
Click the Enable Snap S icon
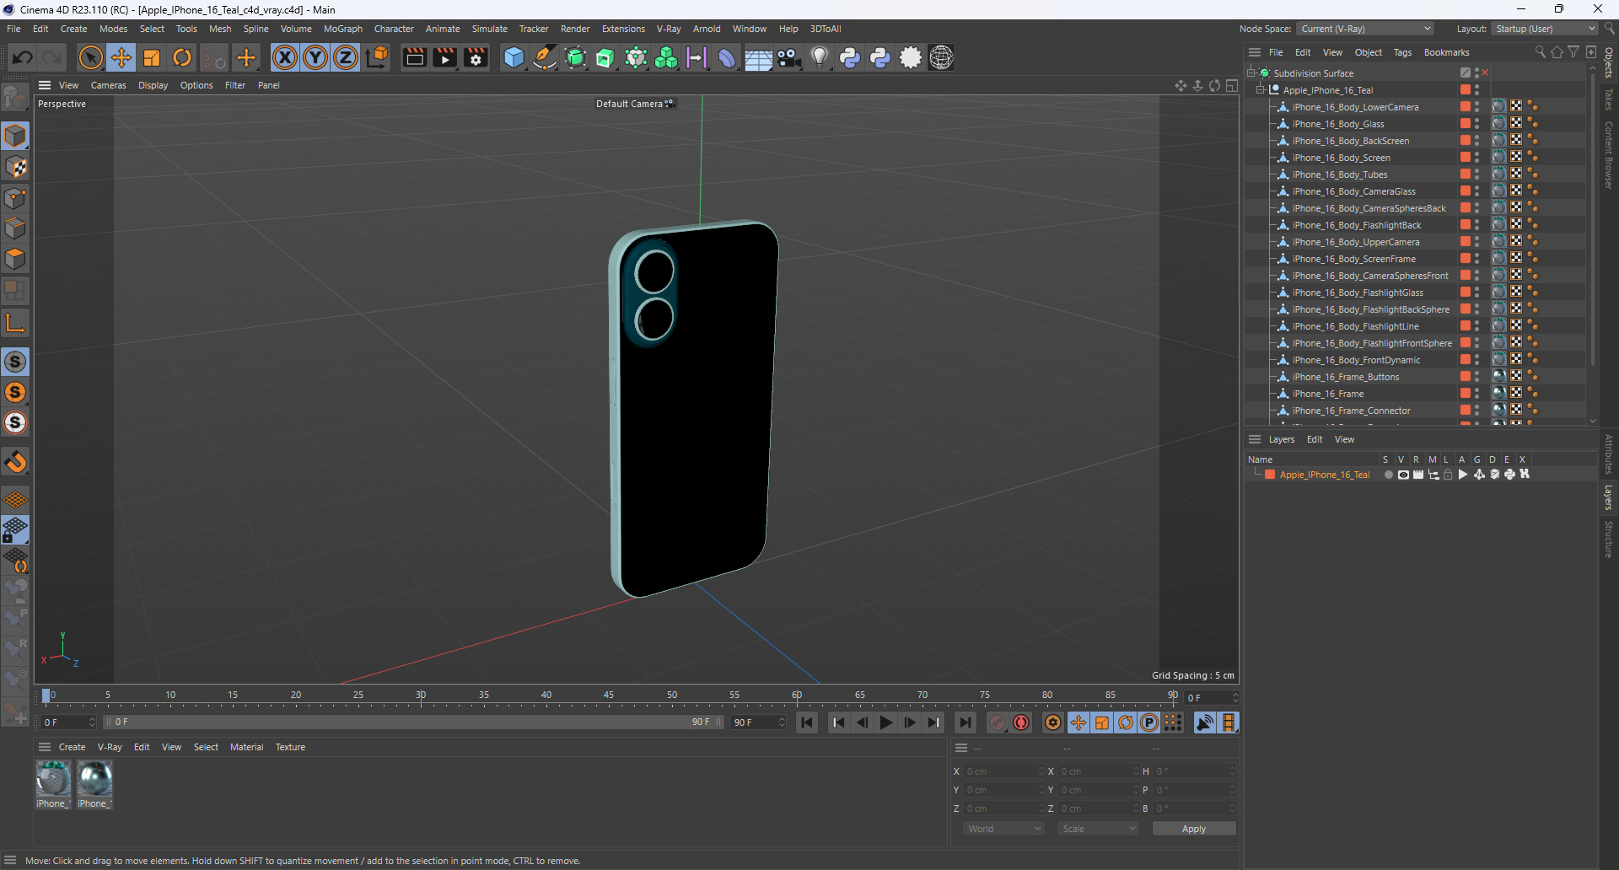pyautogui.click(x=15, y=362)
